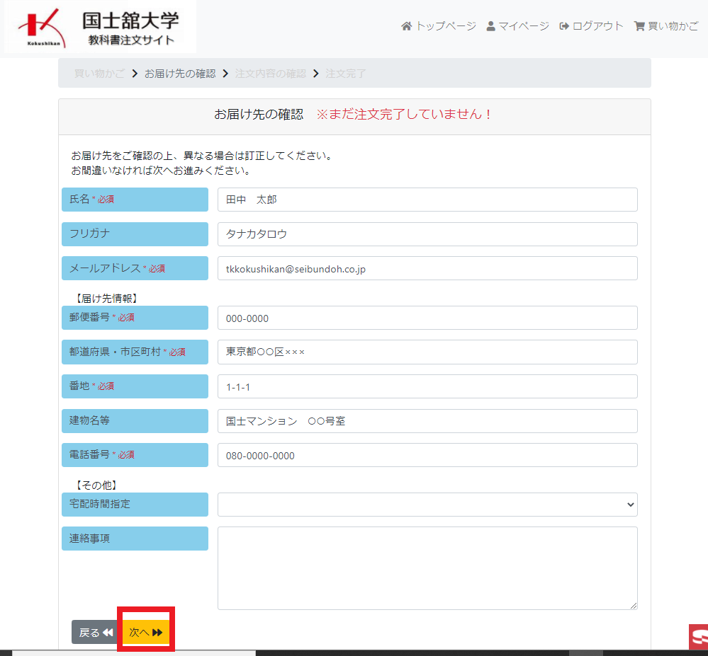Click the 郵便番号 input field
The image size is (708, 656).
(427, 318)
